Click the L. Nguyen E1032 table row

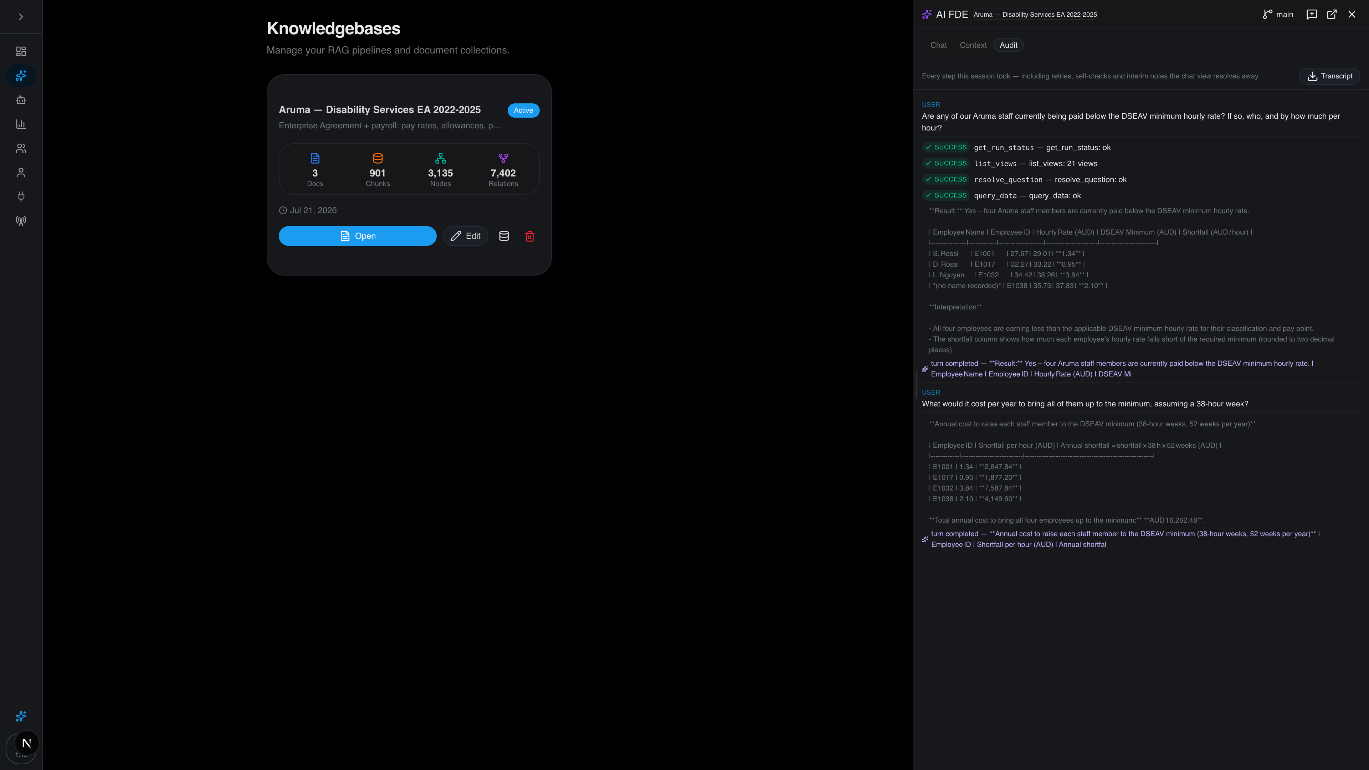(1008, 275)
